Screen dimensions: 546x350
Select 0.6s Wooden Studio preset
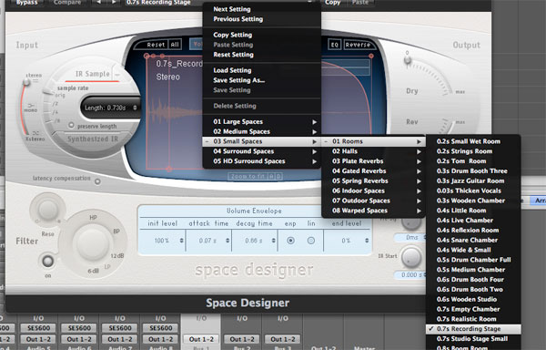coord(473,299)
